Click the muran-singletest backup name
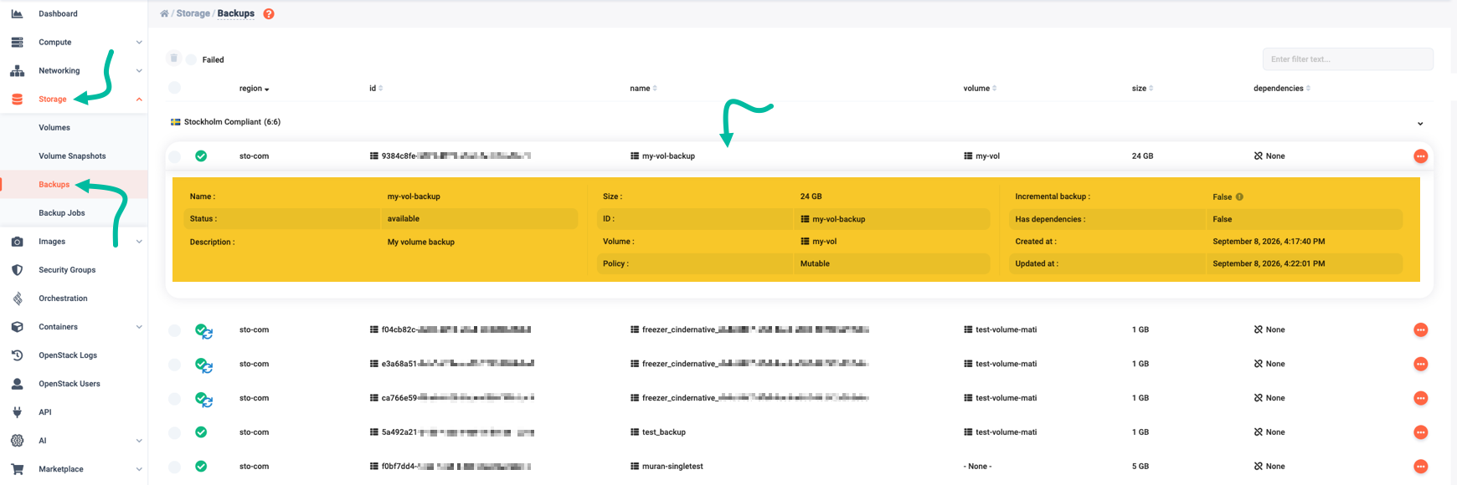 tap(672, 466)
